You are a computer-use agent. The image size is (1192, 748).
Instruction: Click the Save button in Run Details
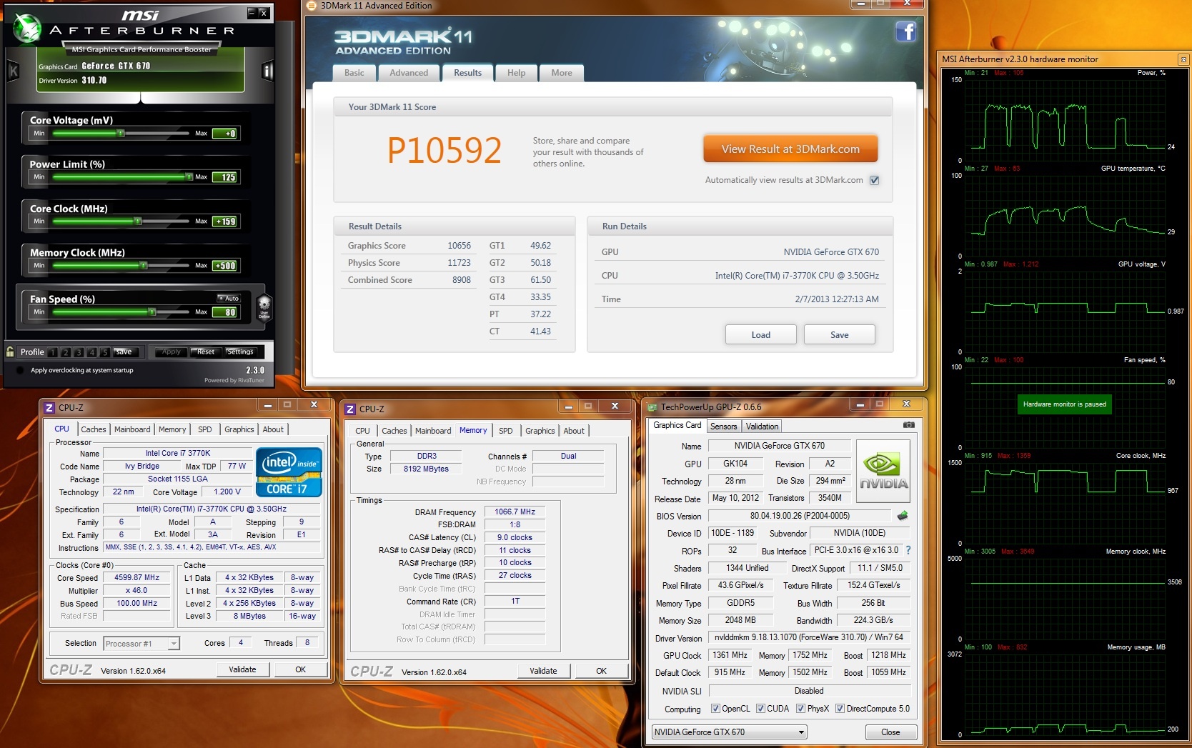[x=839, y=334]
